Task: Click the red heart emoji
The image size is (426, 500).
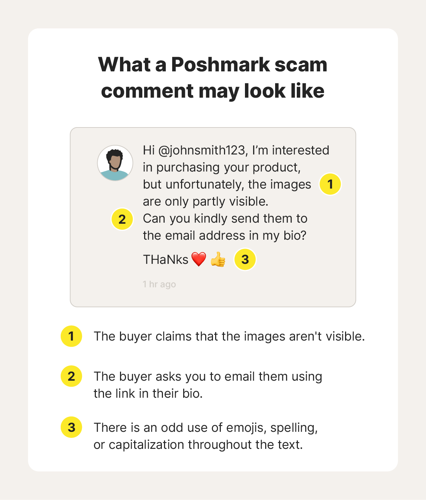Action: pyautogui.click(x=198, y=259)
